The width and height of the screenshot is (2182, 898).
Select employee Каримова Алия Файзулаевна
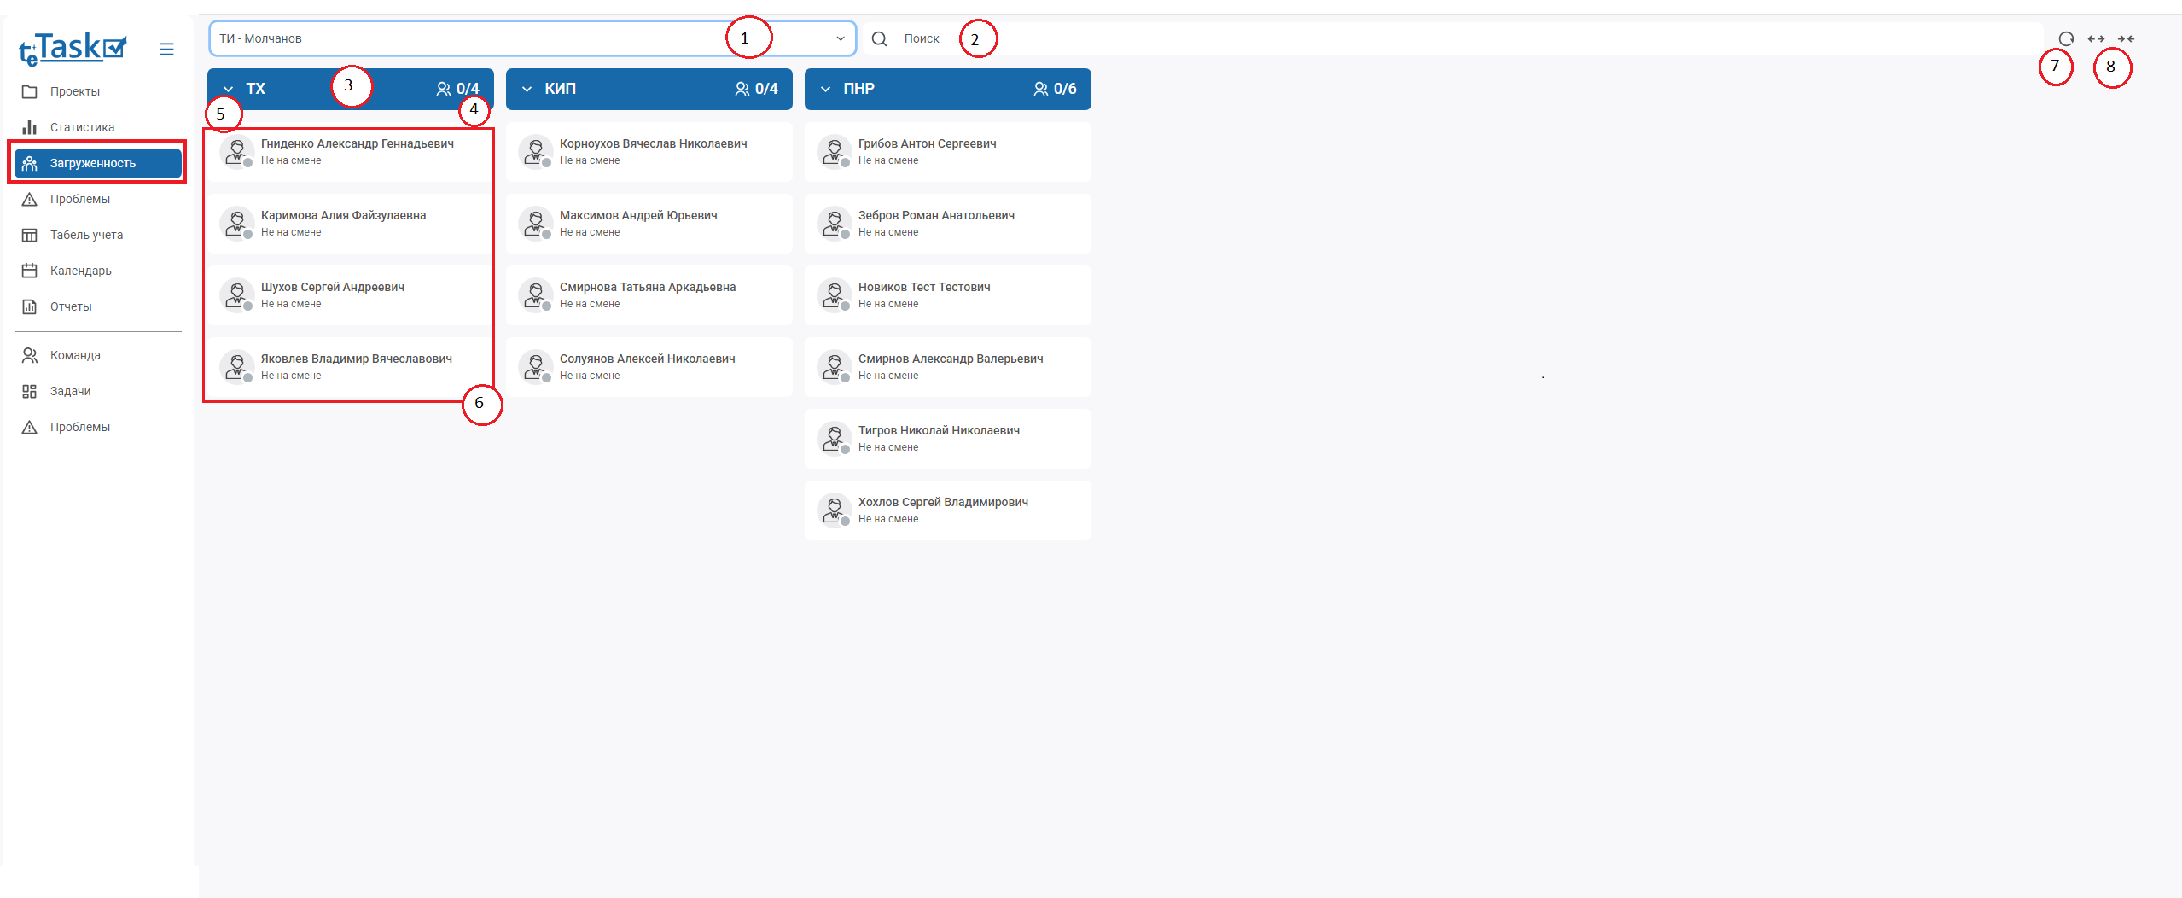(x=343, y=223)
